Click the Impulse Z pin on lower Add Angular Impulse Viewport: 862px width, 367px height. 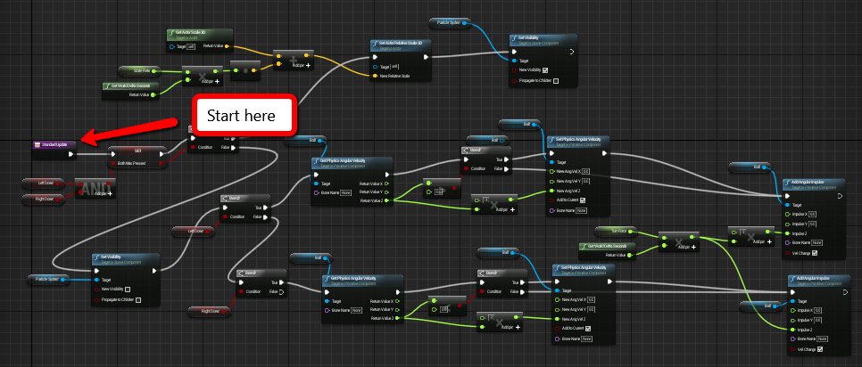pyautogui.click(x=792, y=330)
